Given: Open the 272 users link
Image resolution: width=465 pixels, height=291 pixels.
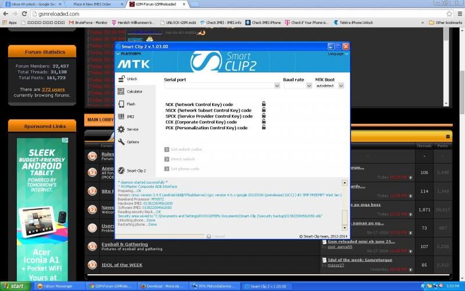Looking at the screenshot, I should 53,90.
